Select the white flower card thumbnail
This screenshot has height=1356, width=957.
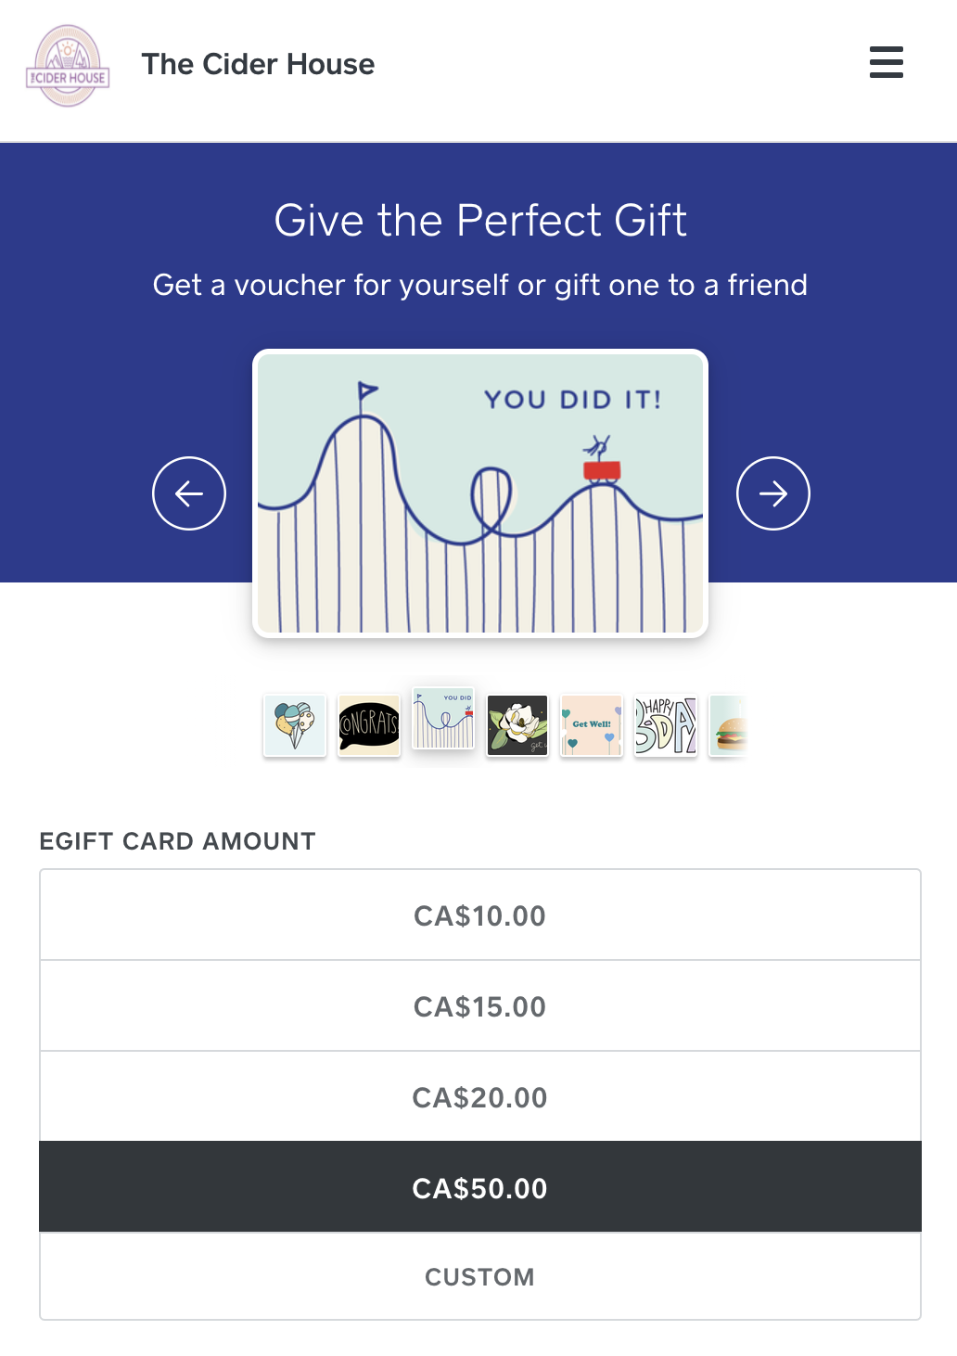517,725
